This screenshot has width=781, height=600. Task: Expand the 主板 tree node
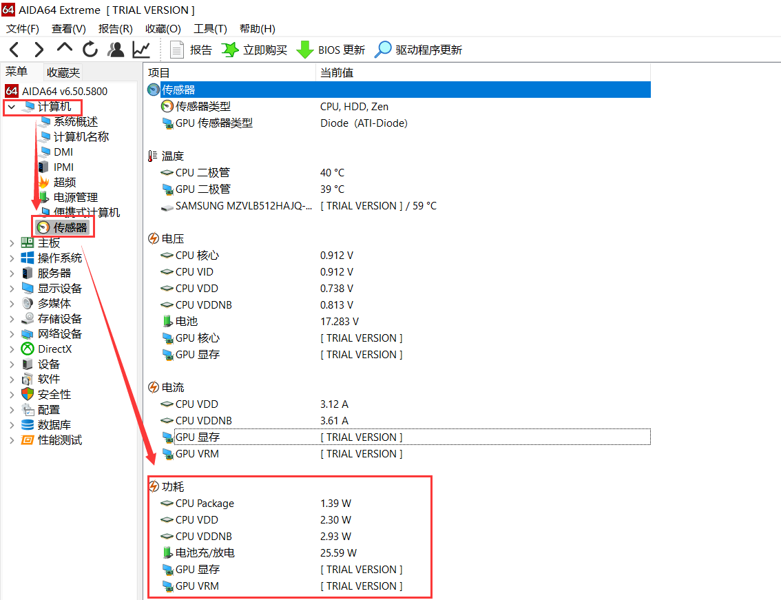[11, 243]
